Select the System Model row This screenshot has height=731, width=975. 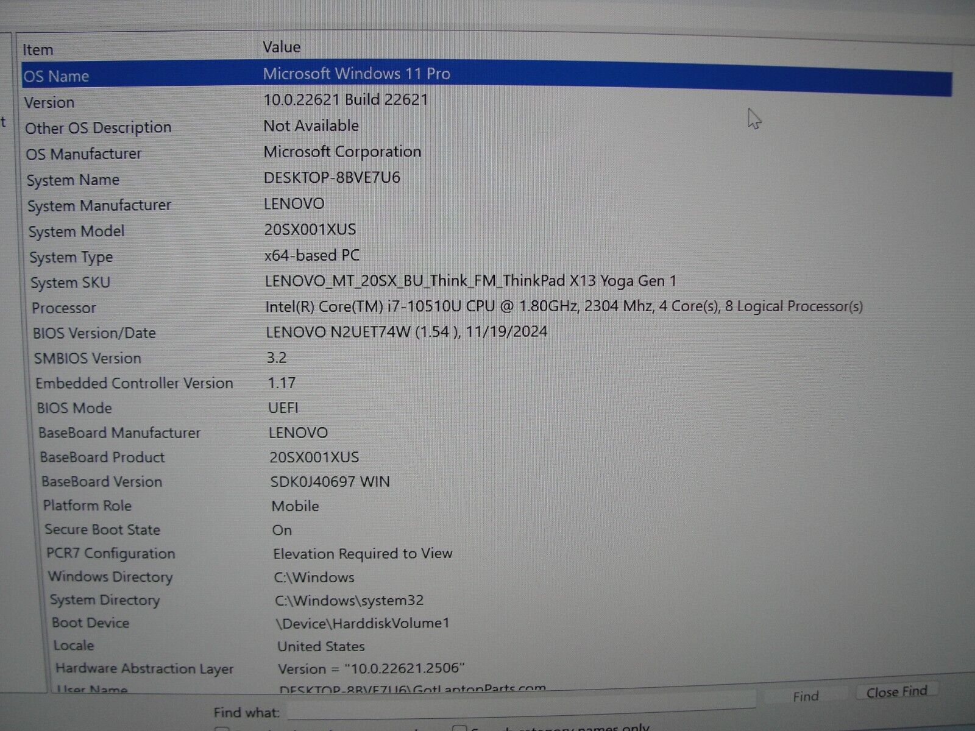[76, 231]
